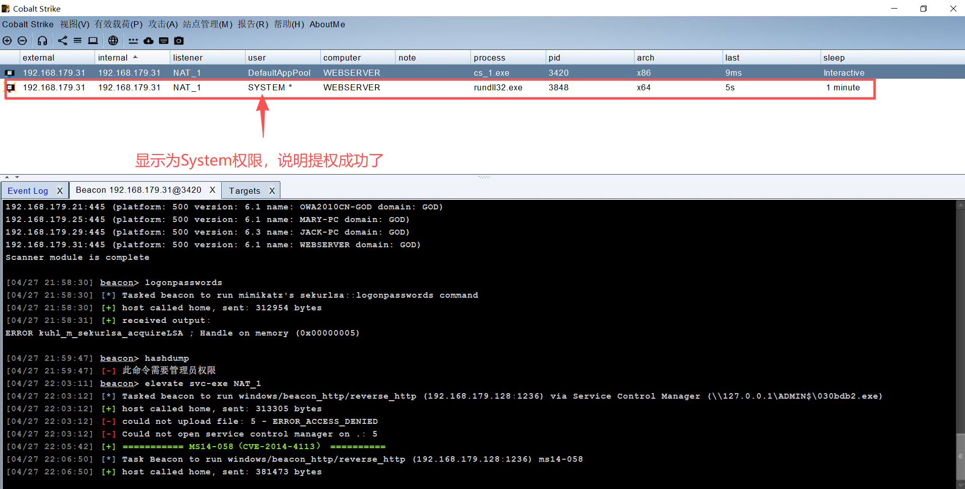The height and width of the screenshot is (489, 965).
Task: Click the console scrollbar down arrow
Action: click(x=960, y=485)
